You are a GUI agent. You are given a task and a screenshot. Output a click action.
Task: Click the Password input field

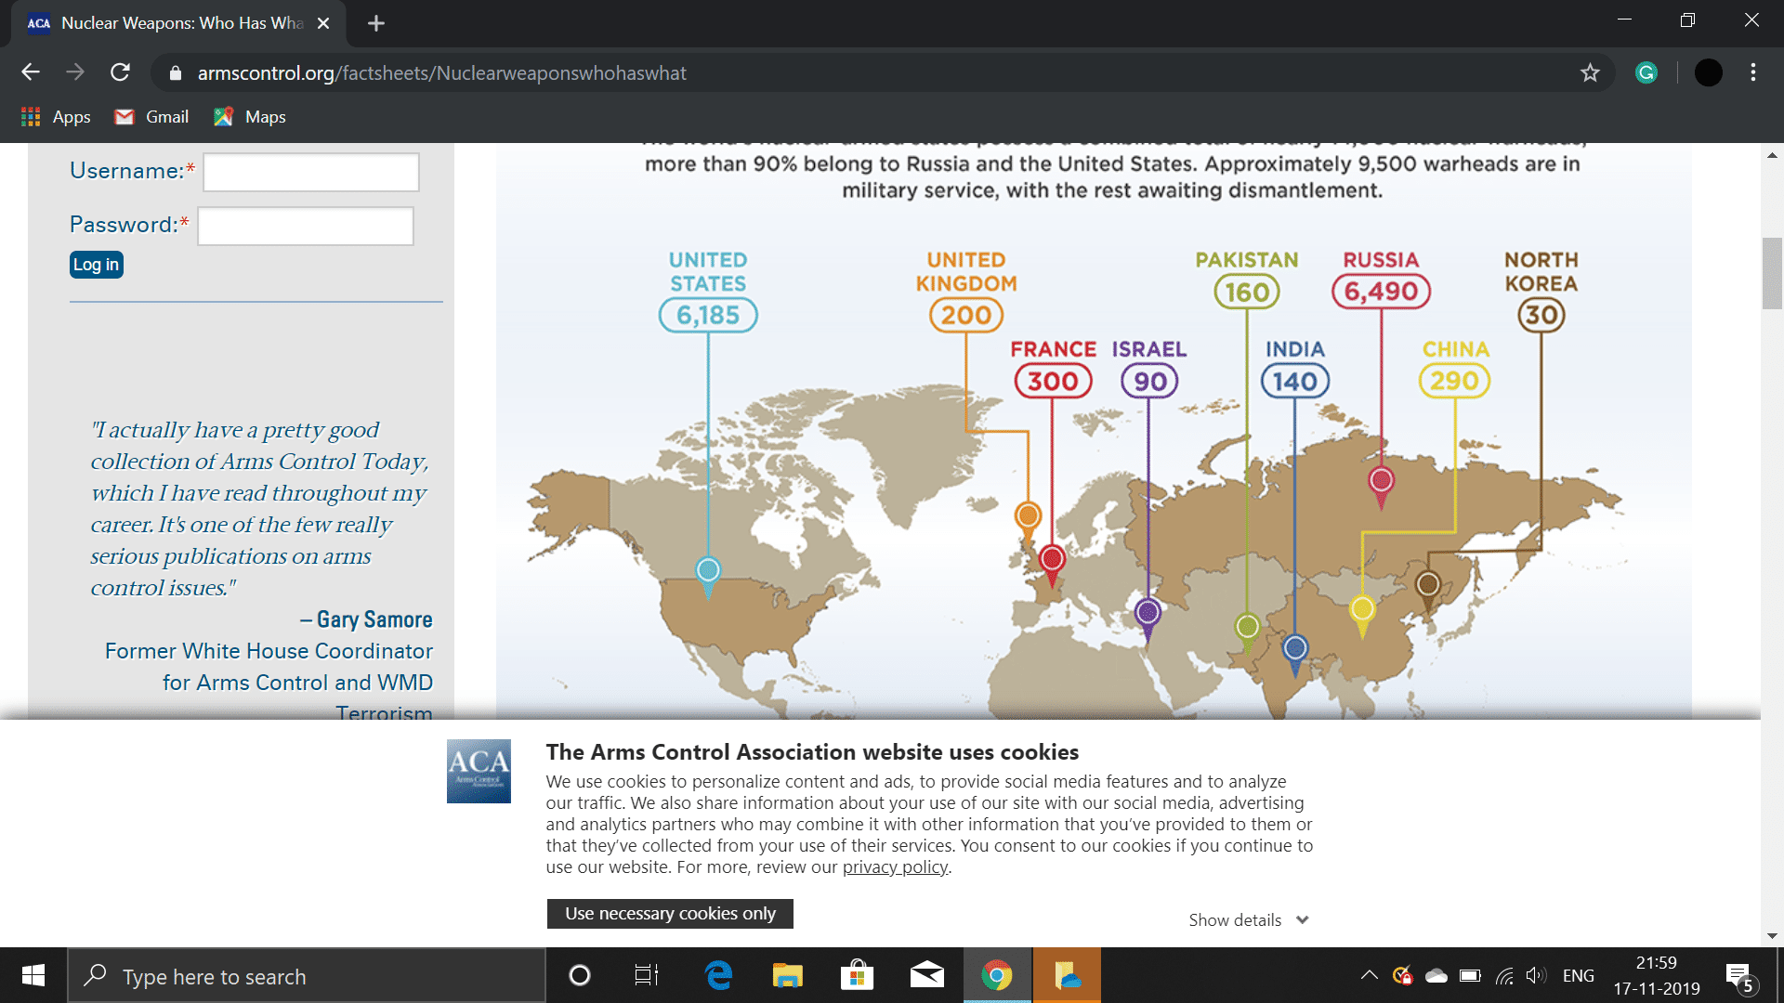[306, 226]
